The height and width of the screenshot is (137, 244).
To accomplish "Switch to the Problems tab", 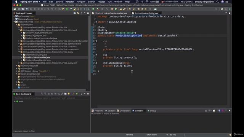I will pyautogui.click(x=98, y=111).
